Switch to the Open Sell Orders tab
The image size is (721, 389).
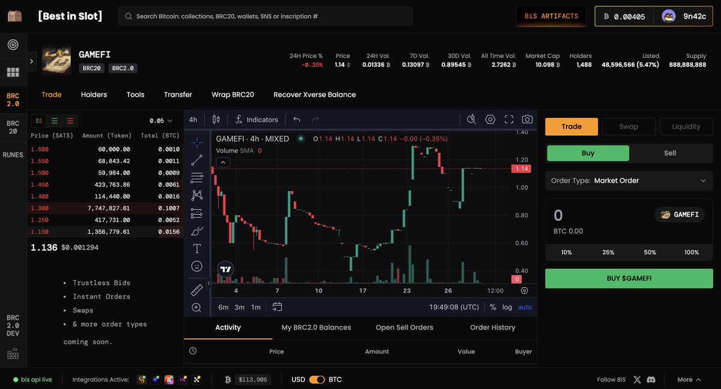(404, 327)
